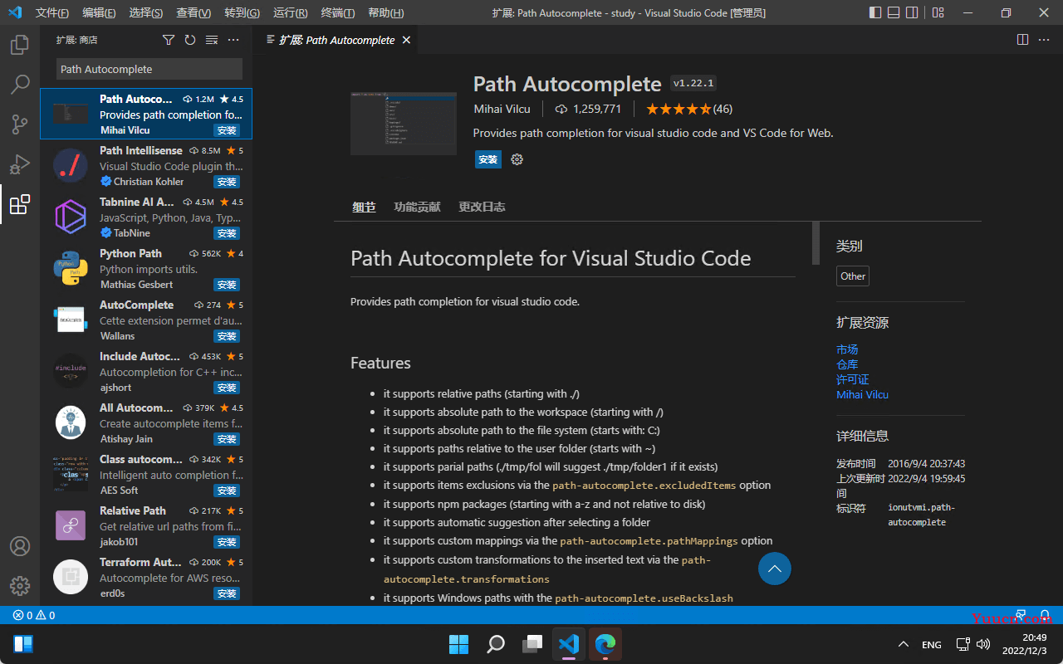Open the Accounts icon in activity bar

coord(20,546)
